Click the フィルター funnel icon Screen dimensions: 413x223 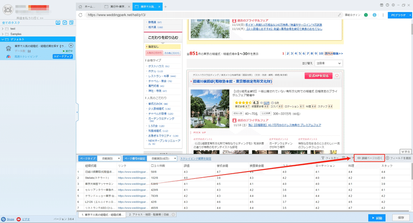tap(323, 158)
